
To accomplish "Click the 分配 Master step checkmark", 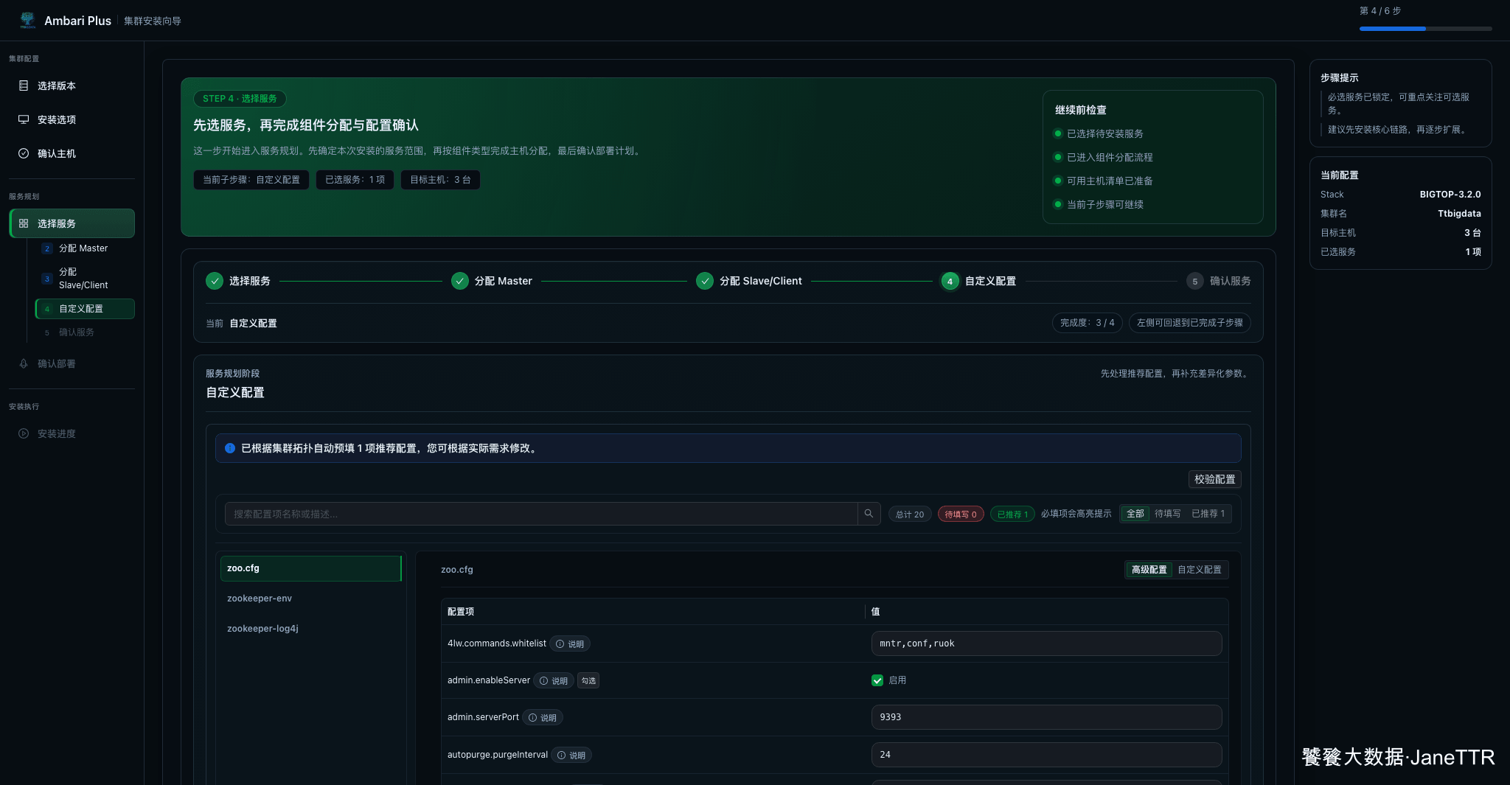I will tap(460, 281).
